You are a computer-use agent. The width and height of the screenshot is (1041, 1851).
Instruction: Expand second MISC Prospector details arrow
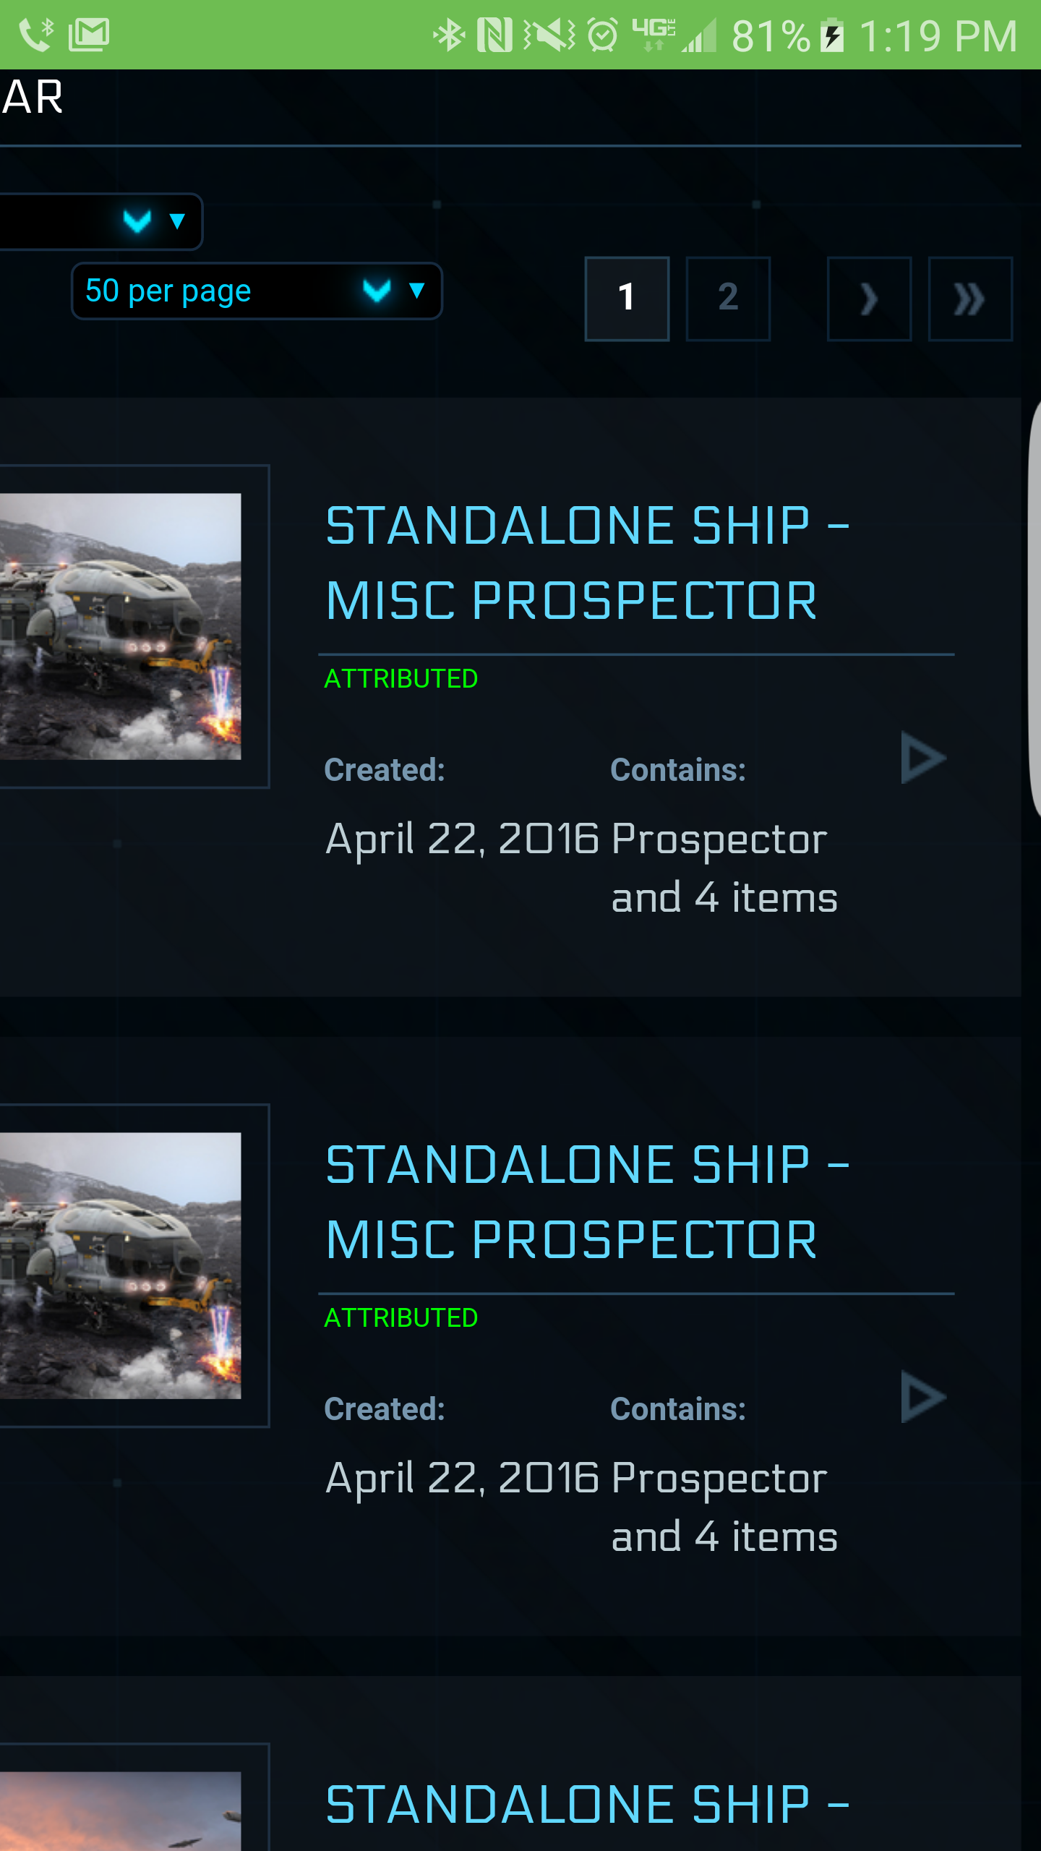pos(923,1397)
